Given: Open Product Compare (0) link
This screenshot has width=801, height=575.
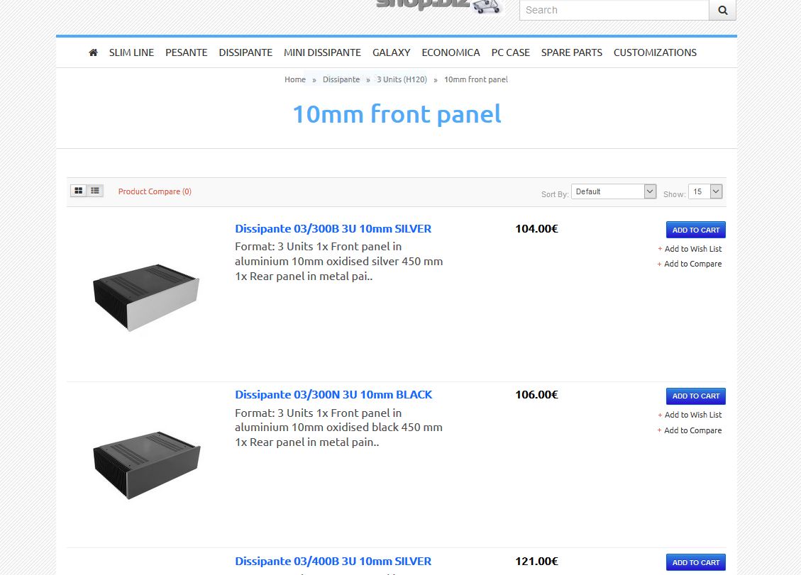Looking at the screenshot, I should (x=155, y=191).
